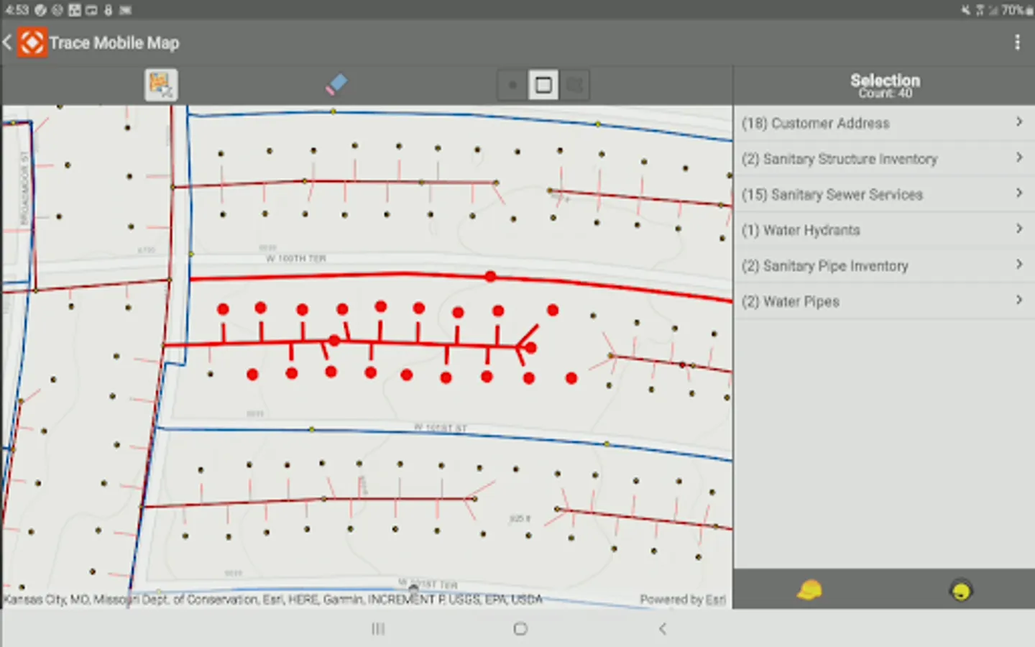Screen dimensions: 1035x647
Task: Tap the Trace Mobile Map app logo
Action: pyautogui.click(x=32, y=42)
